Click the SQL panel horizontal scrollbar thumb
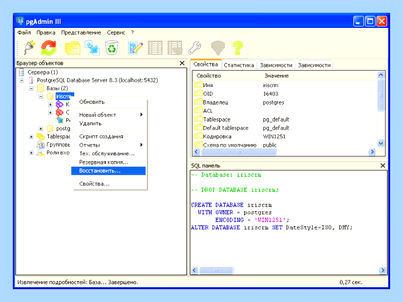403x302 pixels. (216, 270)
